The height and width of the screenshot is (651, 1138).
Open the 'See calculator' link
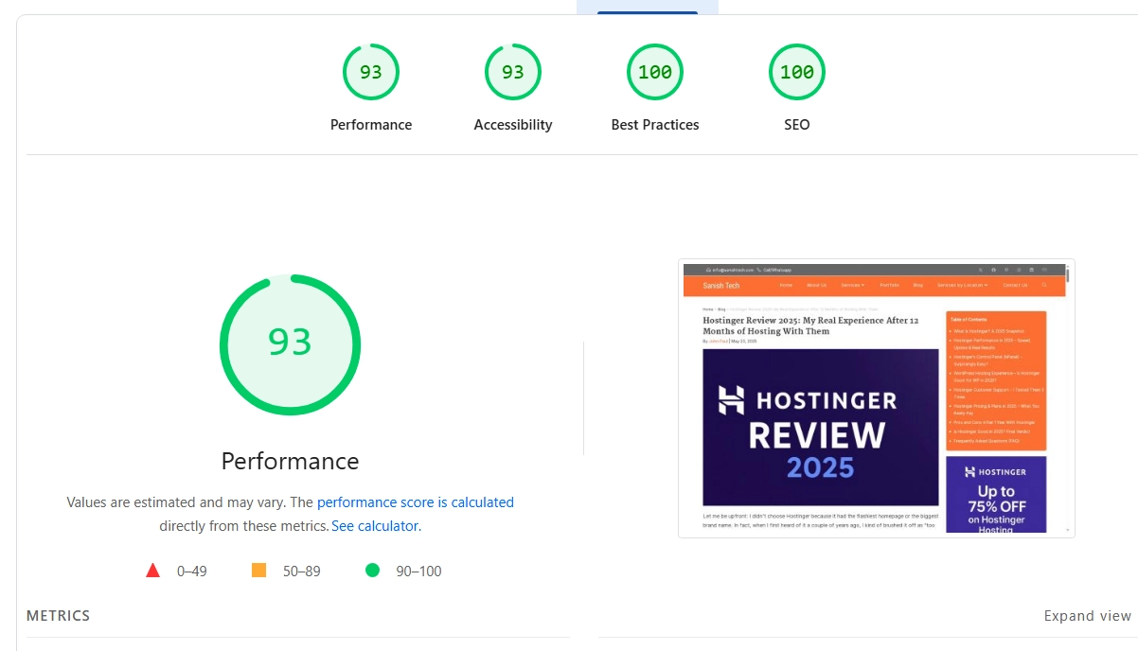coord(375,526)
